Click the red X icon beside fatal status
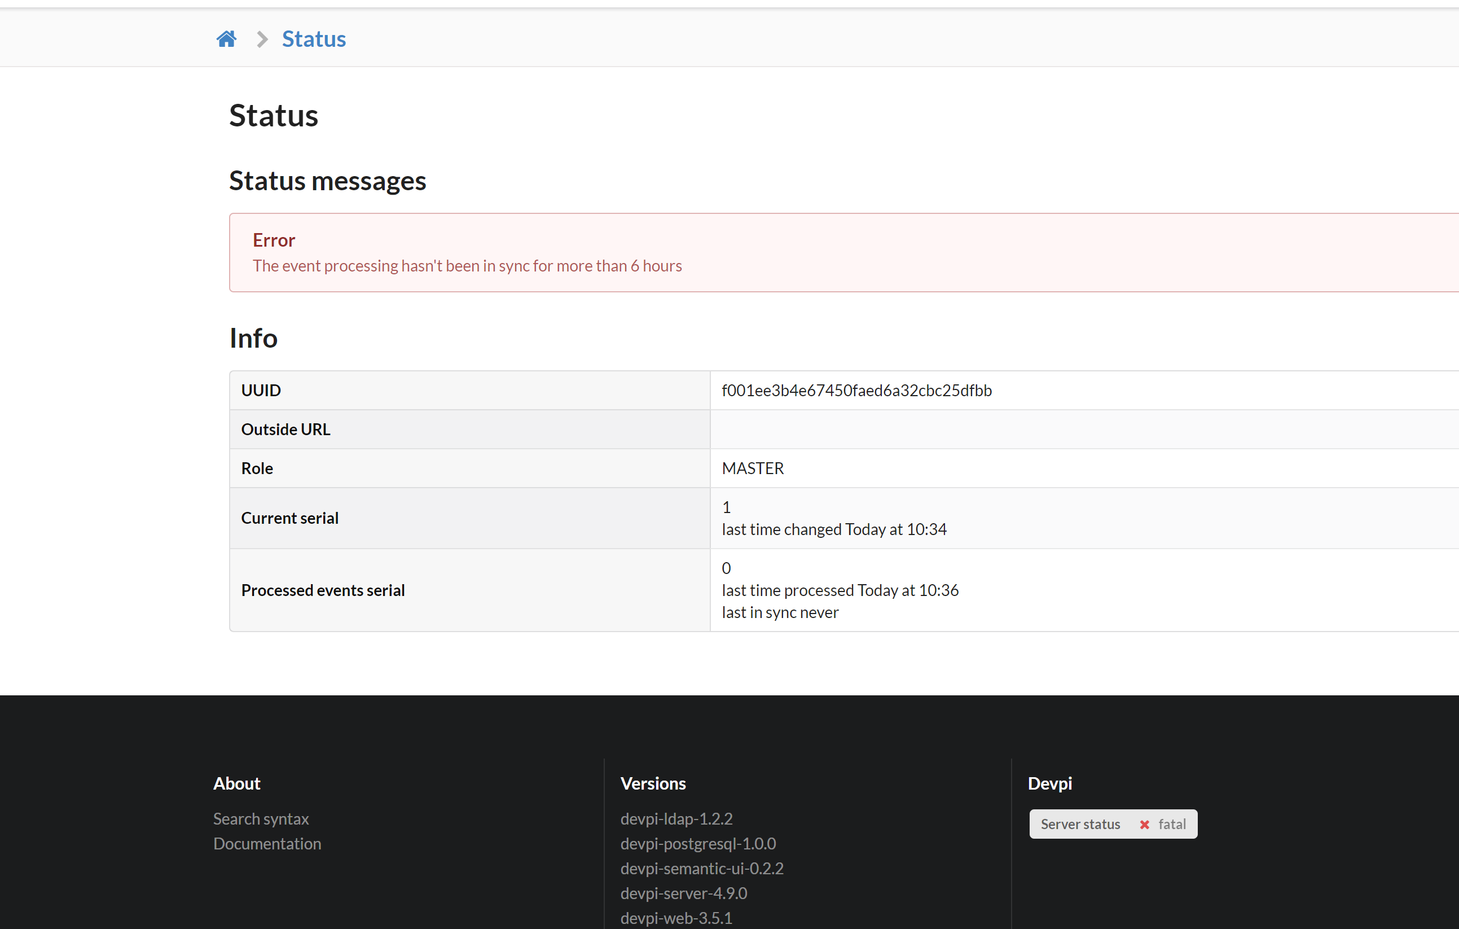The image size is (1459, 929). click(x=1145, y=823)
